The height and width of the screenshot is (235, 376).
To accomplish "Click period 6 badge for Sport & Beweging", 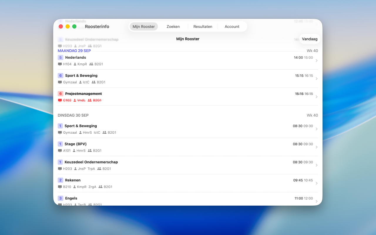I will (x=61, y=75).
